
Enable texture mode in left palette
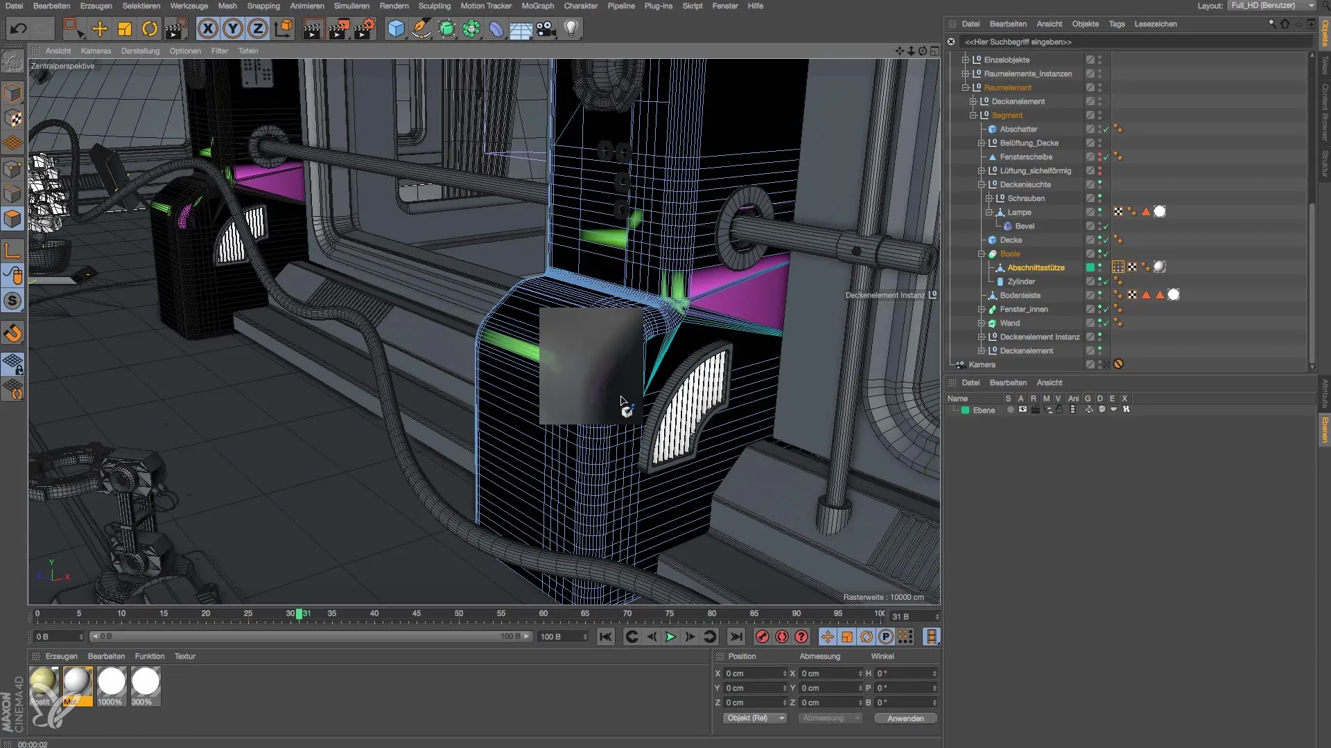point(13,118)
